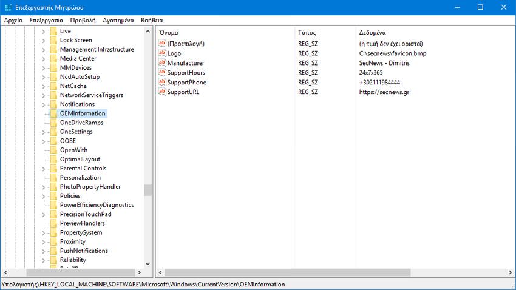Click the tree pane scroll up arrow
Image resolution: width=516 pixels, height=290 pixels.
[148, 31]
